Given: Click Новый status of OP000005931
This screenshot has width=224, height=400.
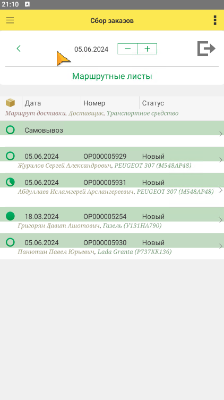Looking at the screenshot, I should click(153, 183).
